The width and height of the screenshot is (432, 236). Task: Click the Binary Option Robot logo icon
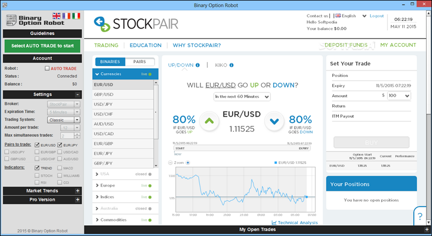(x=11, y=20)
